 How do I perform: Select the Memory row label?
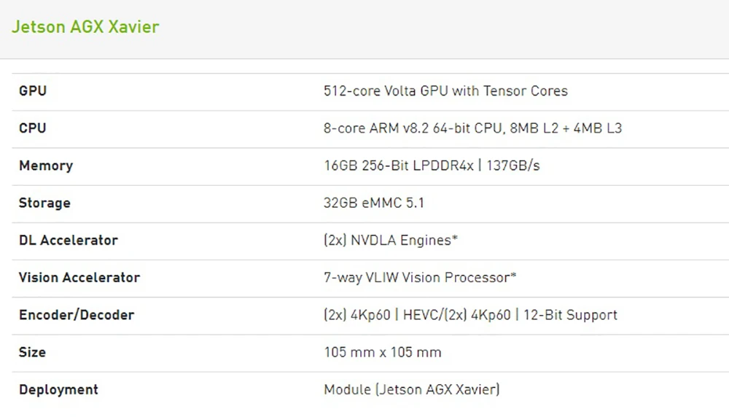[x=46, y=165]
